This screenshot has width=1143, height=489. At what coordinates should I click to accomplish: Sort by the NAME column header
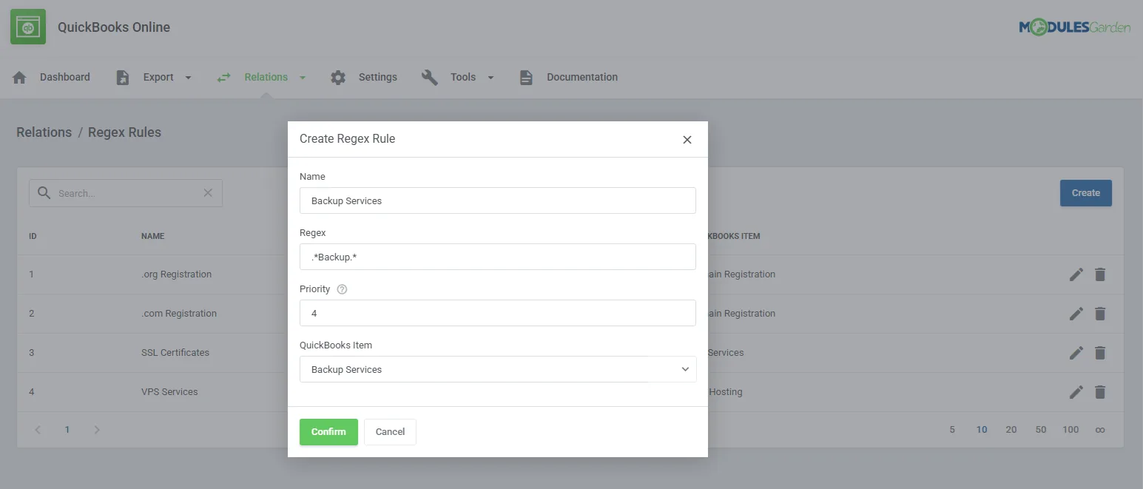click(x=153, y=236)
